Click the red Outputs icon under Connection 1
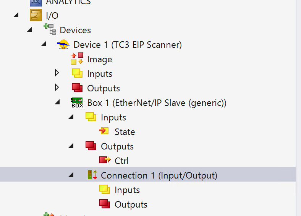The width and height of the screenshot is (301, 216). pos(104,204)
